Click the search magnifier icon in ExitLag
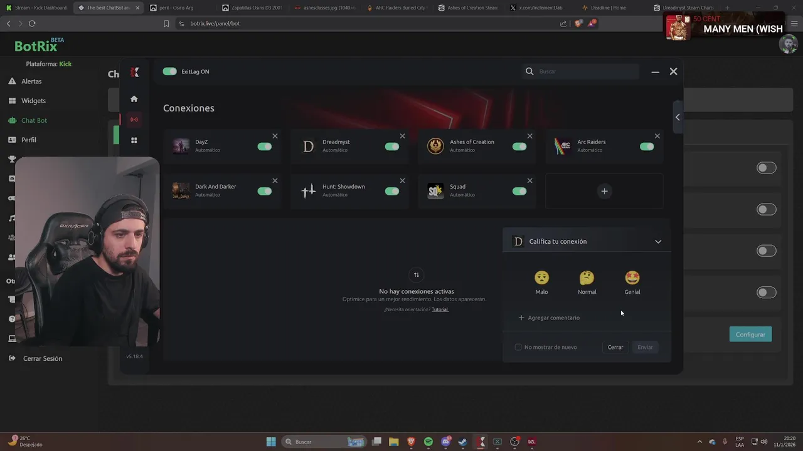 [529, 71]
